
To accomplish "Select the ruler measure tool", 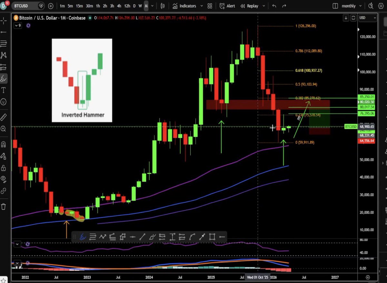I will coord(4,117).
